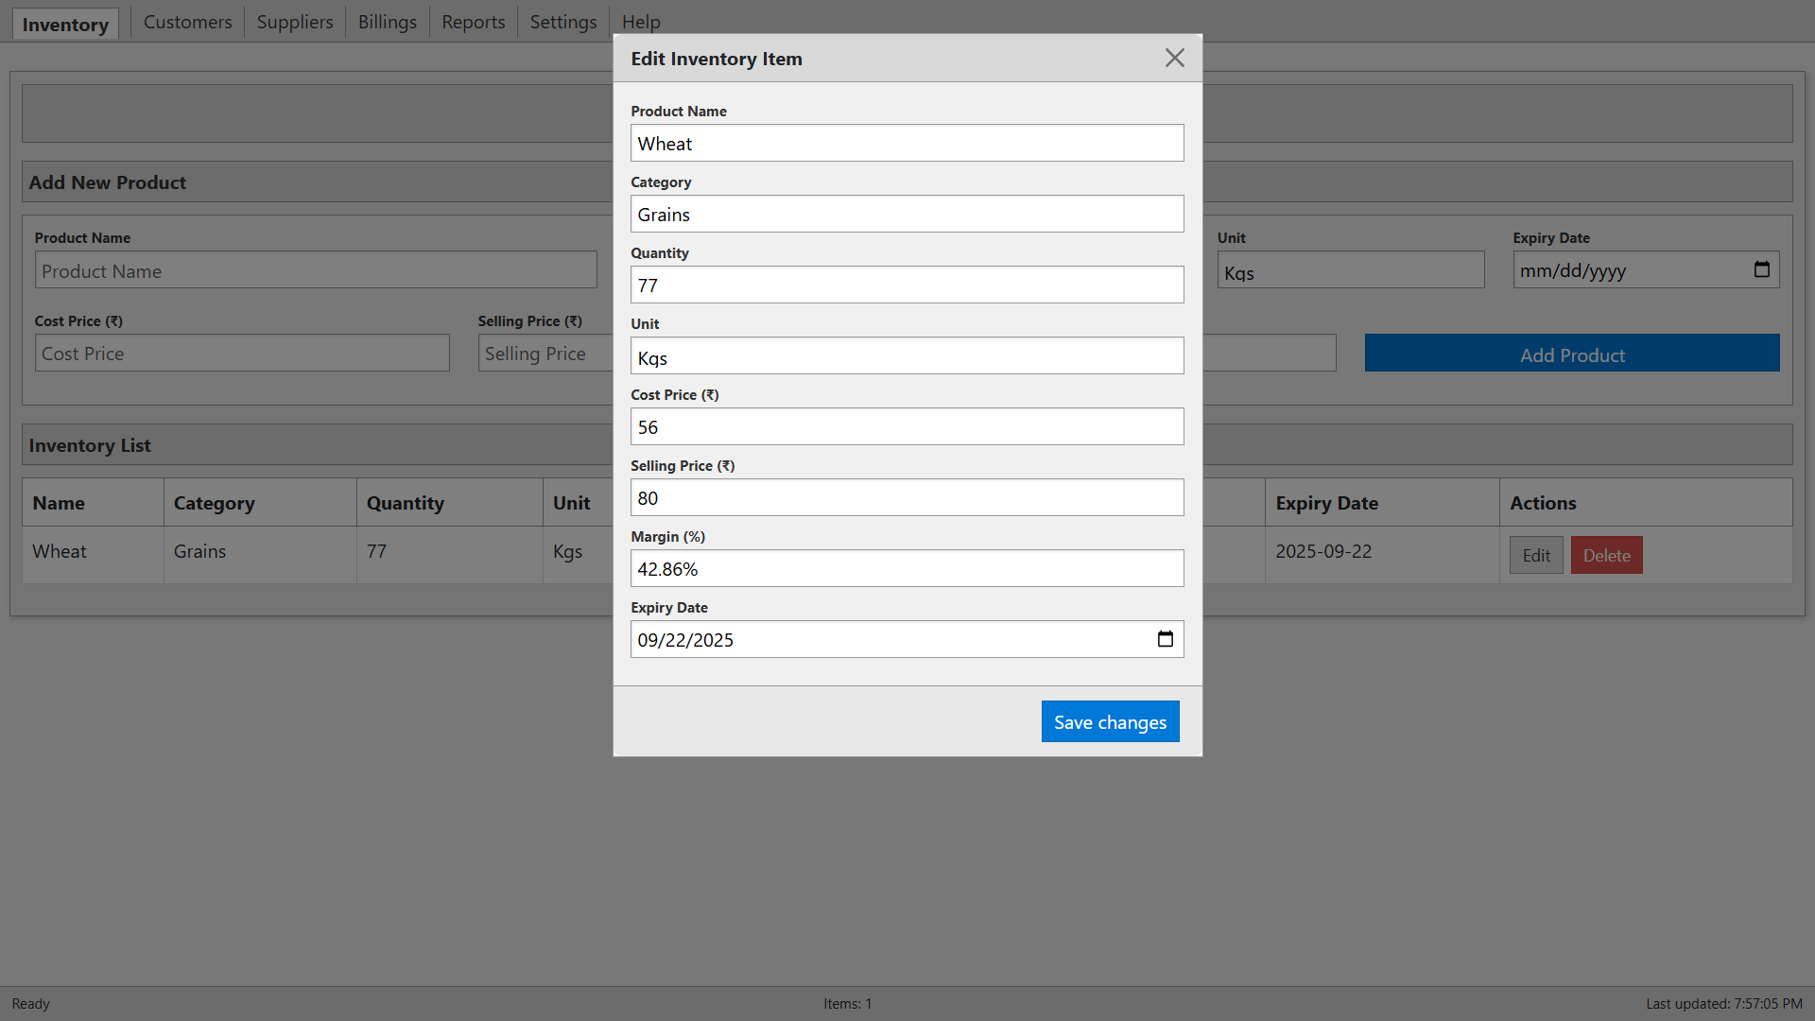Open calendar picker in Add Product Expiry Date

pyautogui.click(x=1762, y=270)
